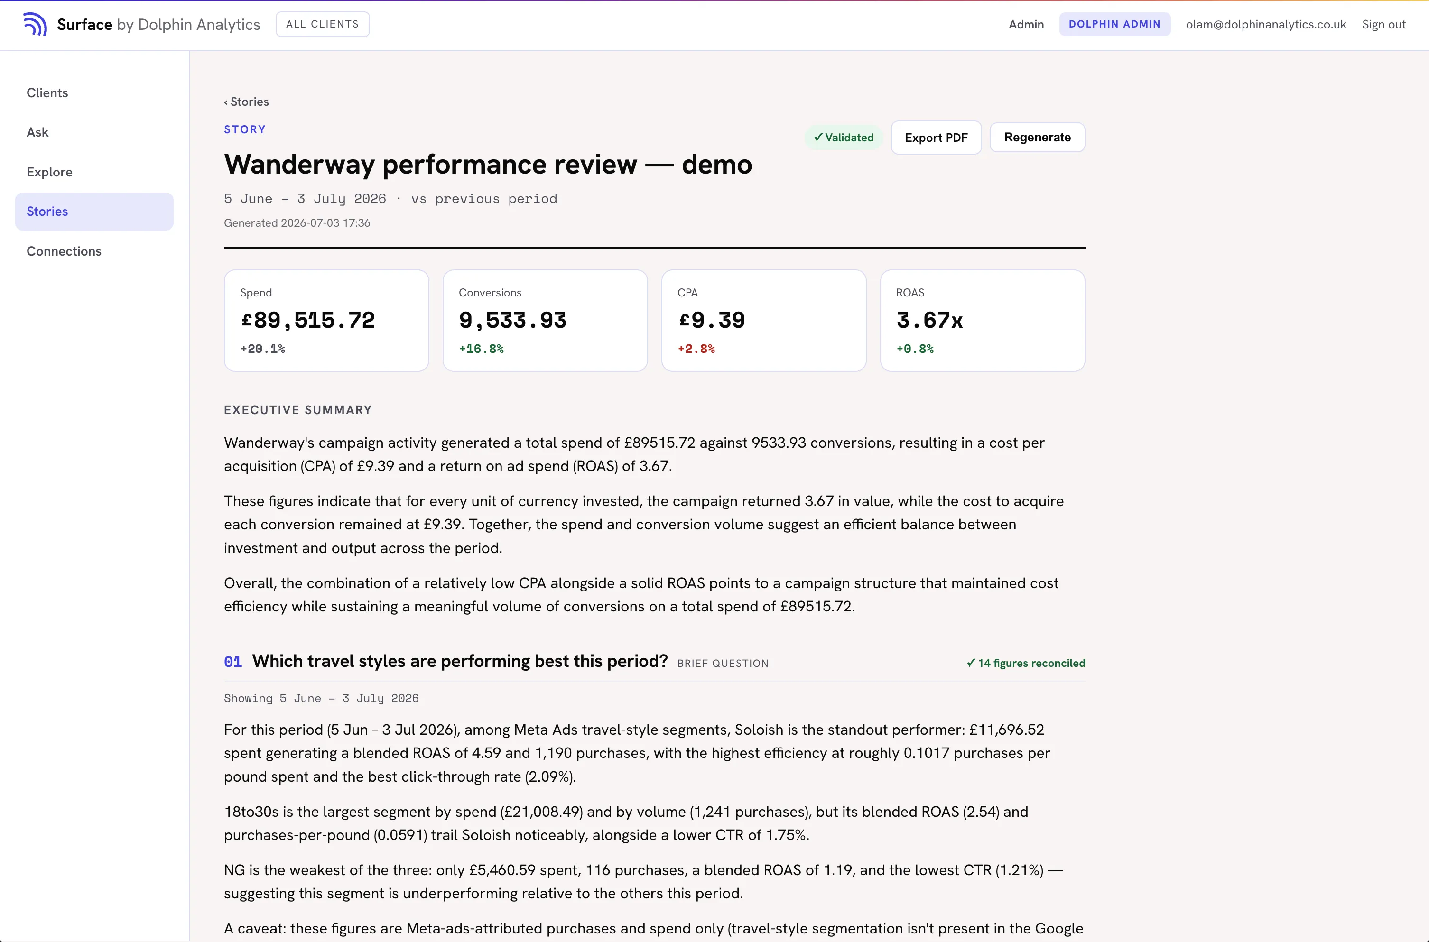Click the '+2.8%' CPA change value

pyautogui.click(x=696, y=349)
